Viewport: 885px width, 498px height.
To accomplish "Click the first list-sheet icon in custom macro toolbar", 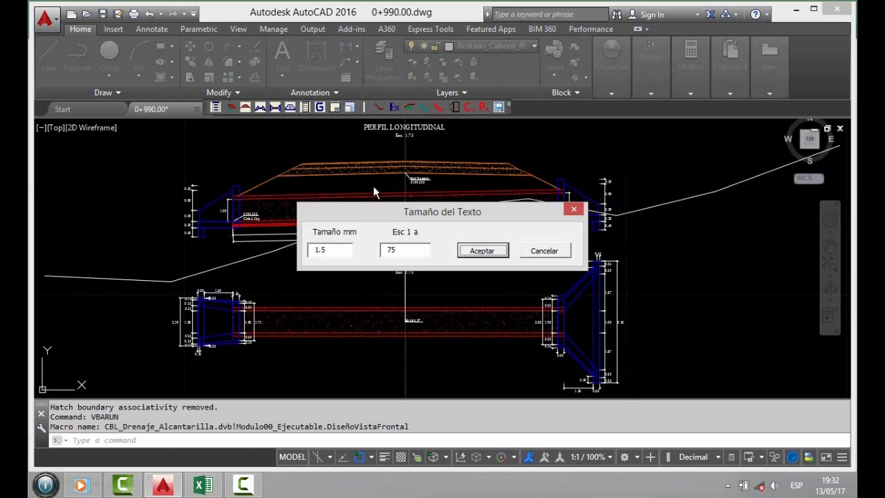I will (x=216, y=107).
